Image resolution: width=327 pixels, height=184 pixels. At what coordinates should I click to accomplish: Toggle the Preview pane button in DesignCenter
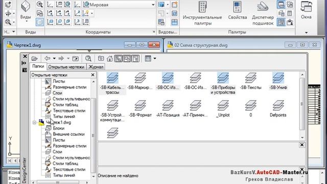pyautogui.click(x=127, y=59)
